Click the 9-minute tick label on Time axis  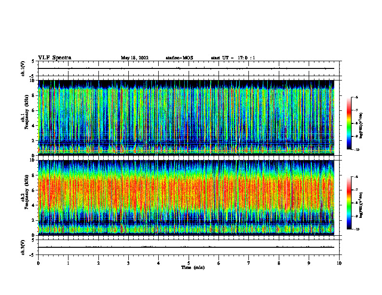(x=309, y=263)
